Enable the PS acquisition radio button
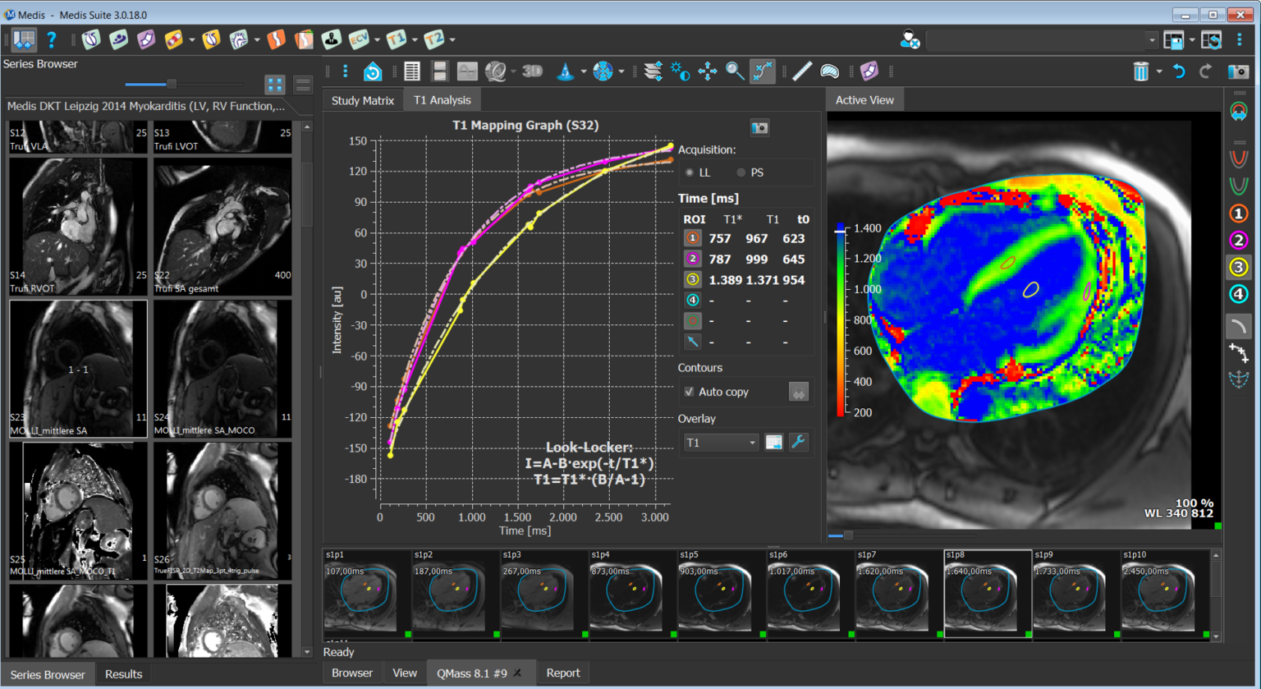 741,172
